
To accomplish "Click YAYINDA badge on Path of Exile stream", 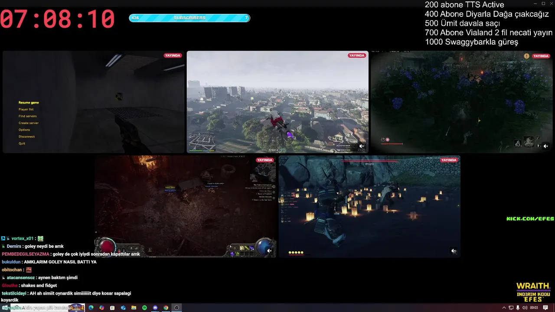I will (264, 160).
